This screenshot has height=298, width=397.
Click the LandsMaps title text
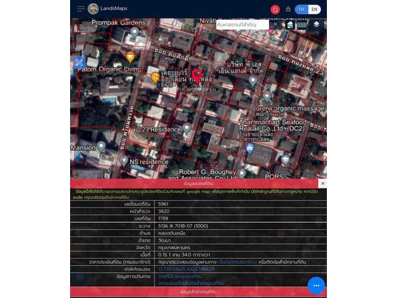pos(114,8)
